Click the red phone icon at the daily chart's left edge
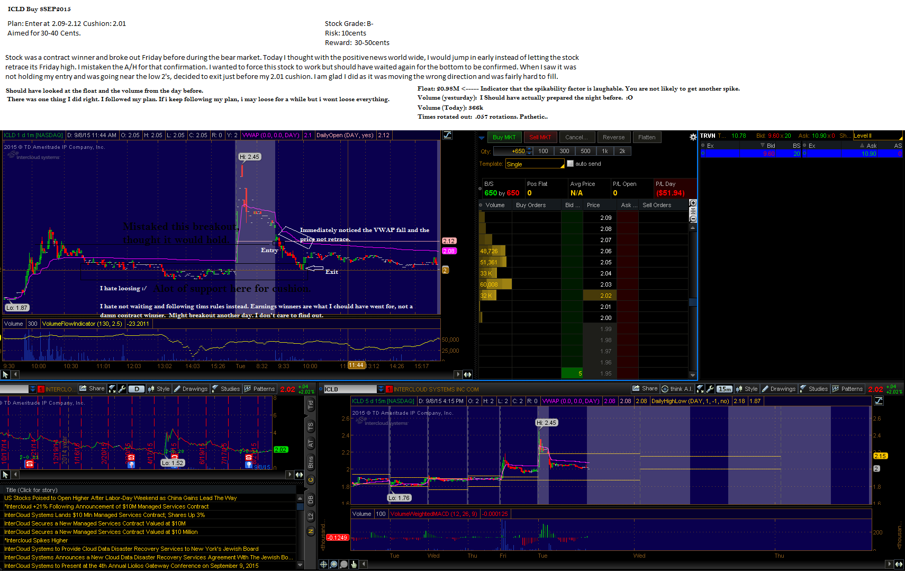 coord(30,464)
